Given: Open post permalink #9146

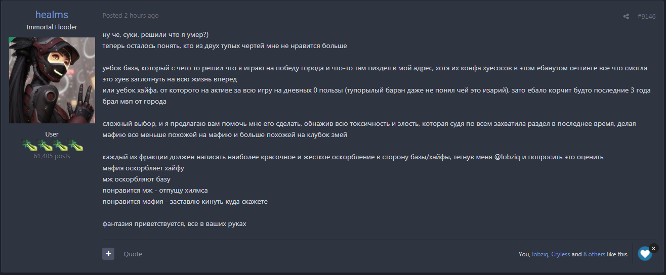Looking at the screenshot, I should 646,16.
